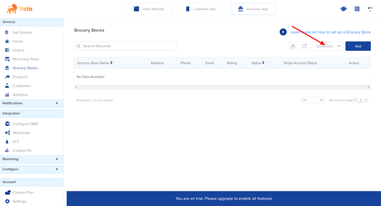Click the export icon beside the filter
Viewport: 381px width, 206px height.
click(x=304, y=46)
